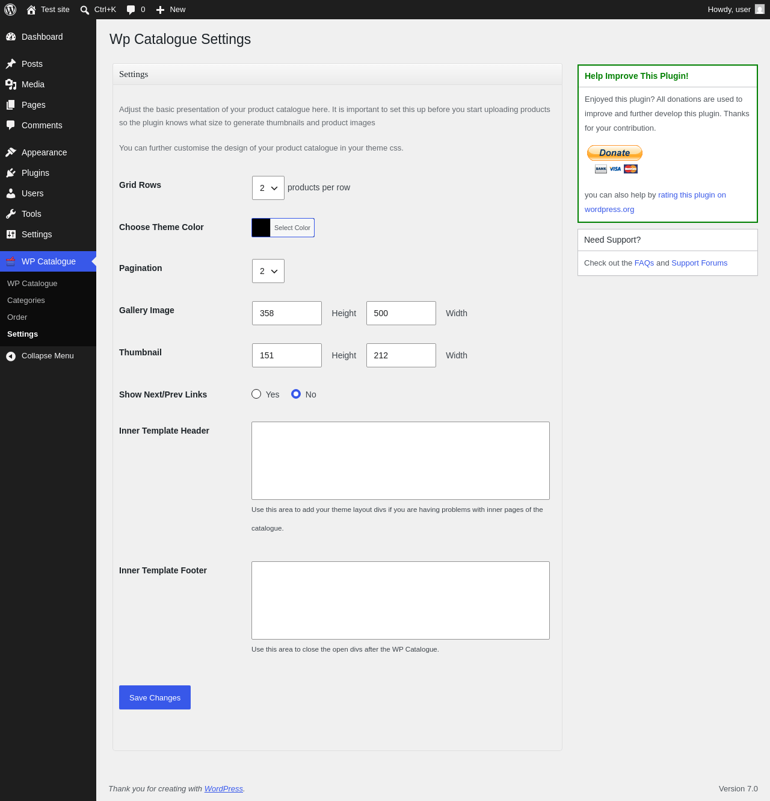Image resolution: width=770 pixels, height=801 pixels.
Task: Click the comments bubble icon in toolbar
Action: pos(131,10)
